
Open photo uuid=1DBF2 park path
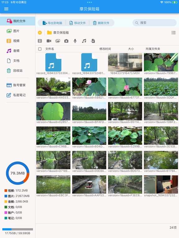click(161, 113)
